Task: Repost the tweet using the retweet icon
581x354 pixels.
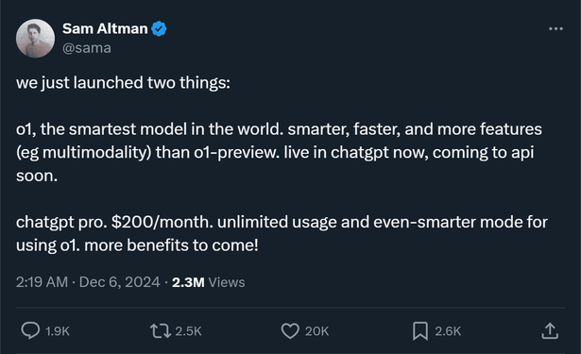Action: click(161, 331)
